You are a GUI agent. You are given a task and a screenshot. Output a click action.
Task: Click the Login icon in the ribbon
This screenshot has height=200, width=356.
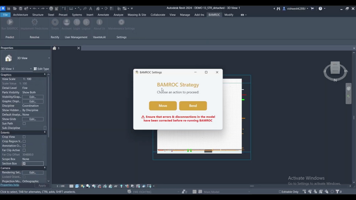click(x=77, y=22)
